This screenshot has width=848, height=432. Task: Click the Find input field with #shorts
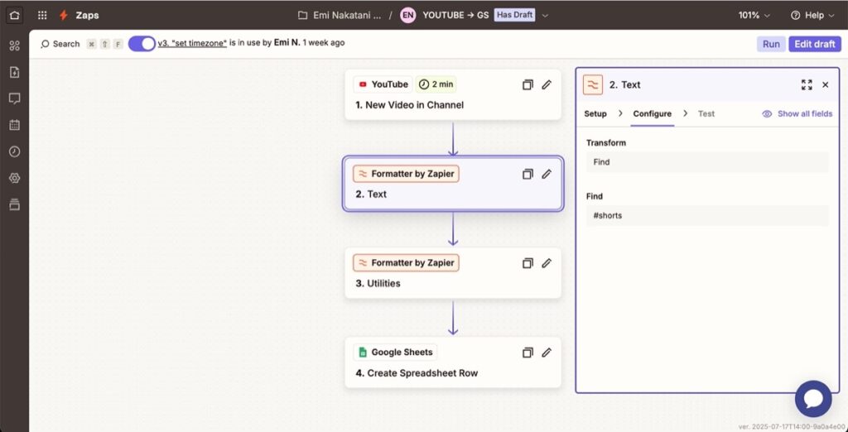point(707,215)
